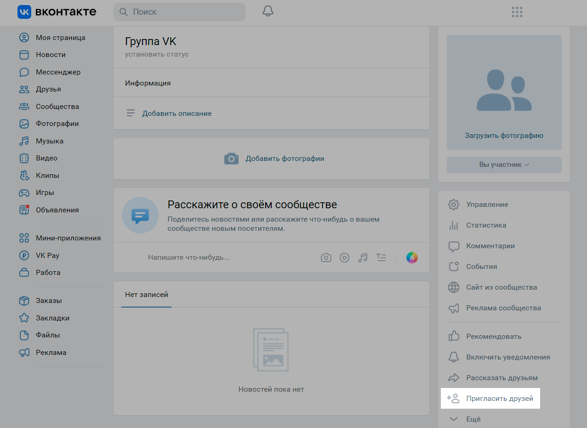Open the apps grid icon in header

517,12
